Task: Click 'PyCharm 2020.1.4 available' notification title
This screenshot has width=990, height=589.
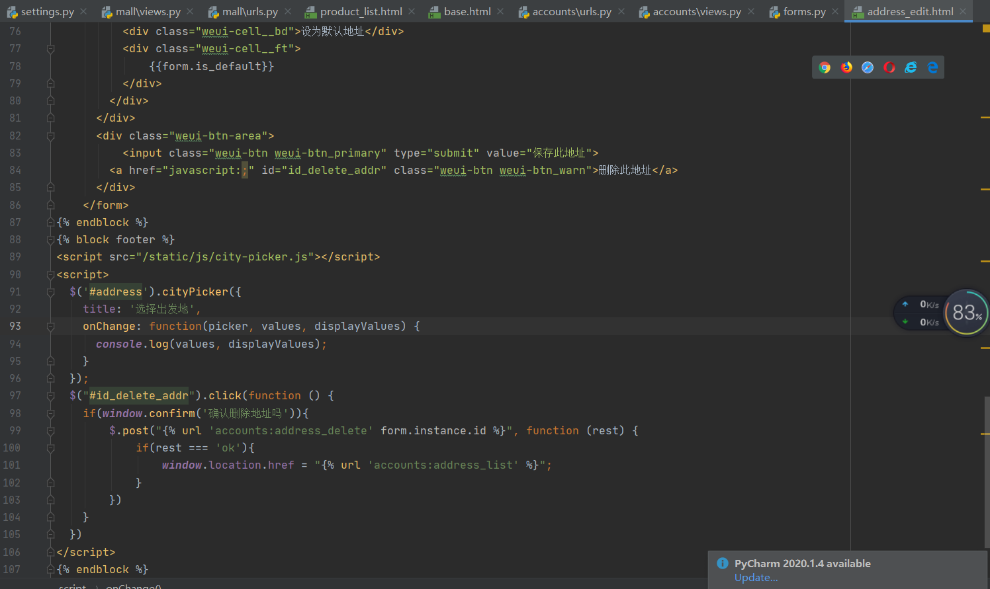Action: pyautogui.click(x=802, y=563)
